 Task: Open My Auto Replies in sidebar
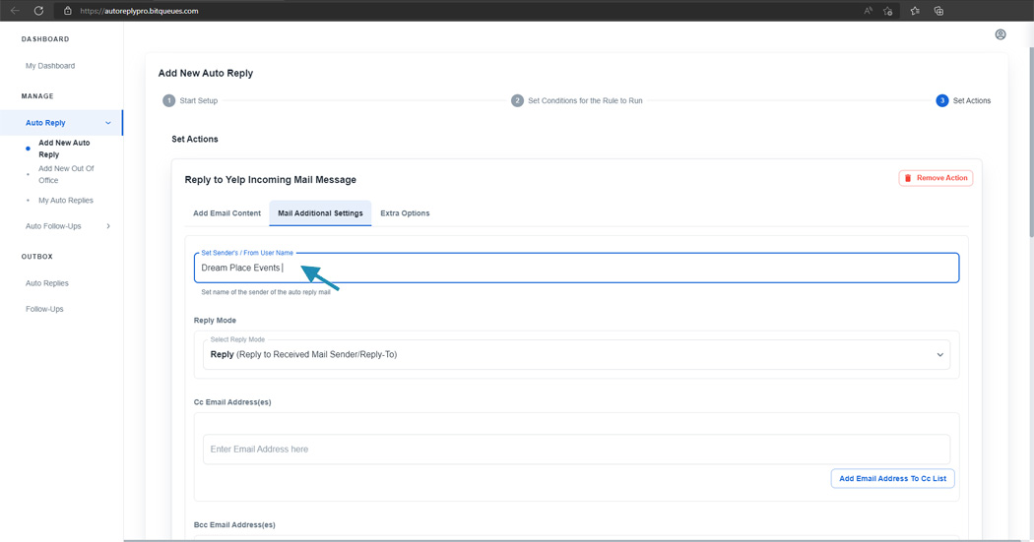[66, 201]
